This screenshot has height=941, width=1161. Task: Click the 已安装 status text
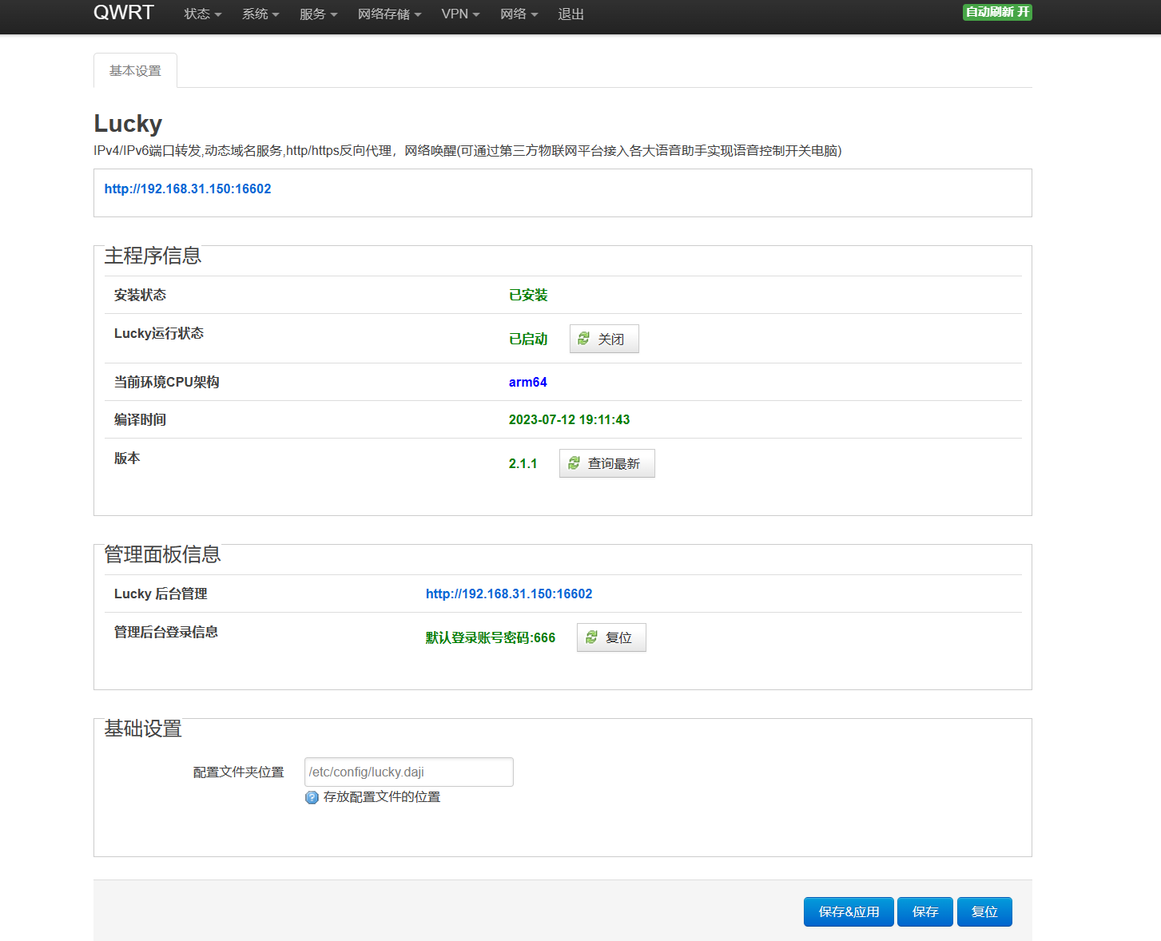[x=528, y=295]
